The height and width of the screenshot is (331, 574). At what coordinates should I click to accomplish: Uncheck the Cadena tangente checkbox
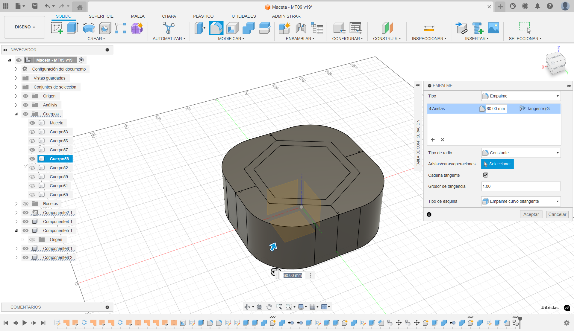(x=486, y=175)
